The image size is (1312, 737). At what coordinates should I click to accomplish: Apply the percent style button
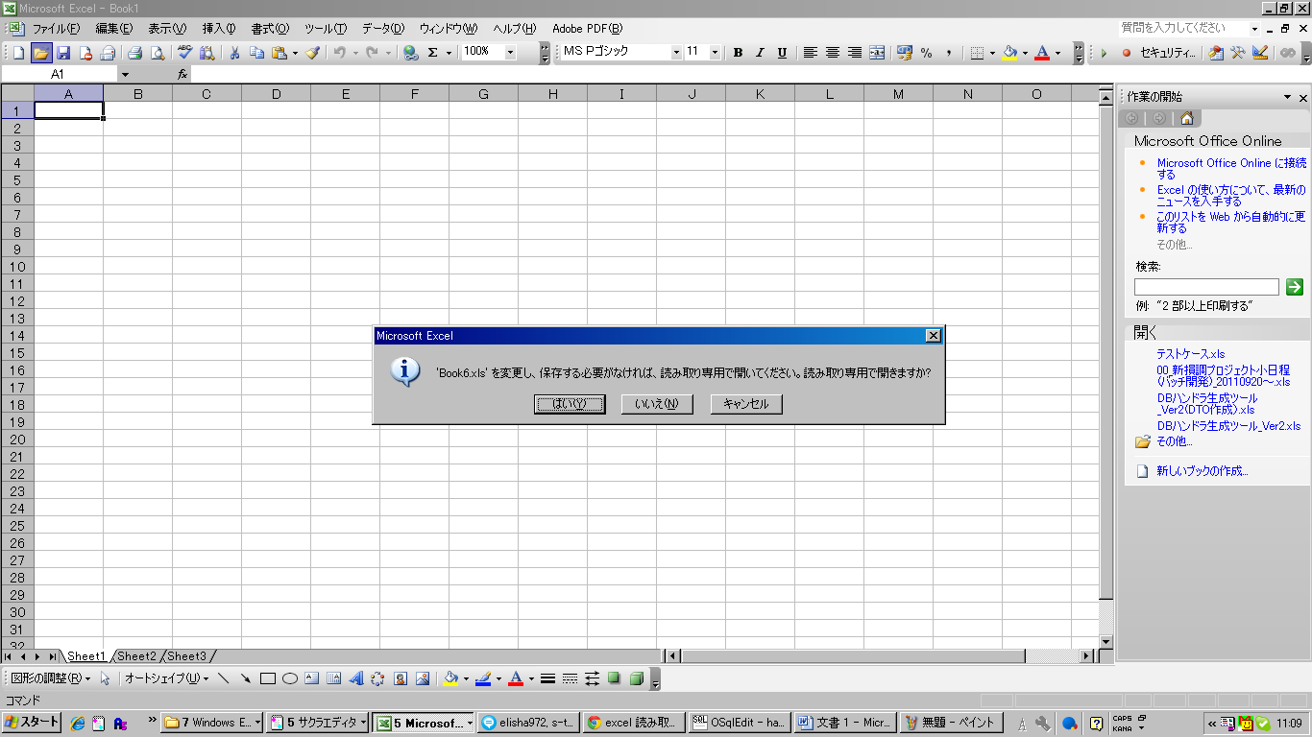[x=927, y=53]
